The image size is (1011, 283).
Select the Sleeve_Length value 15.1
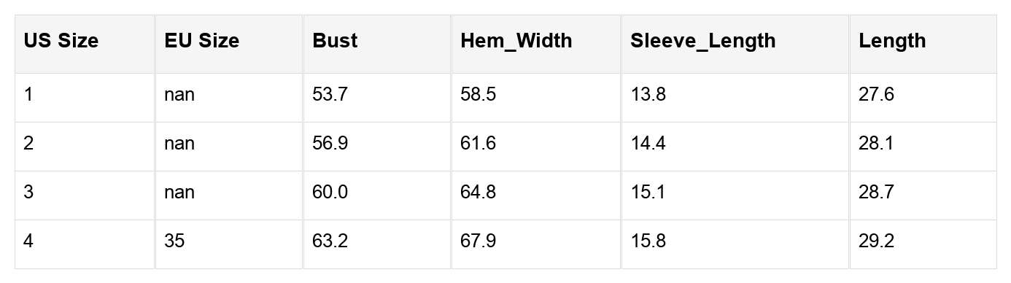point(735,195)
